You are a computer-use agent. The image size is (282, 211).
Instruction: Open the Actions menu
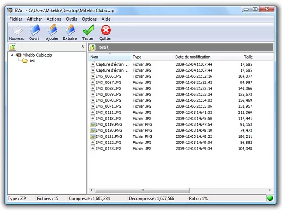(54, 19)
